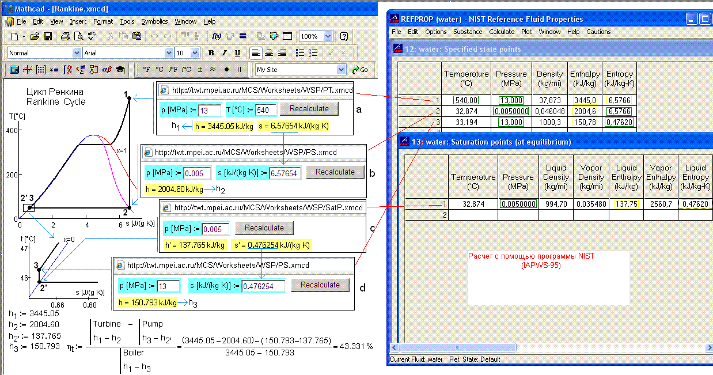Viewport: 713px width, 375px height.
Task: Open the Calculator math palette
Action: click(15, 70)
